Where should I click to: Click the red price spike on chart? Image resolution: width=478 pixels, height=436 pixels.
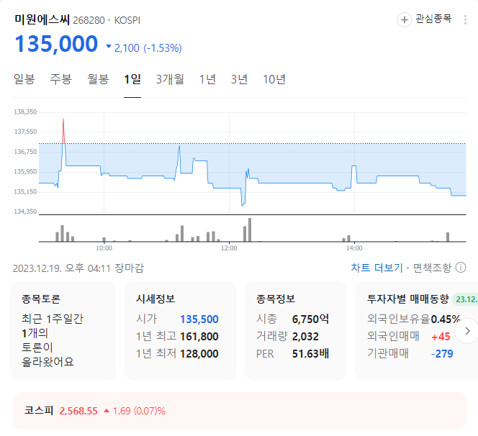(63, 131)
